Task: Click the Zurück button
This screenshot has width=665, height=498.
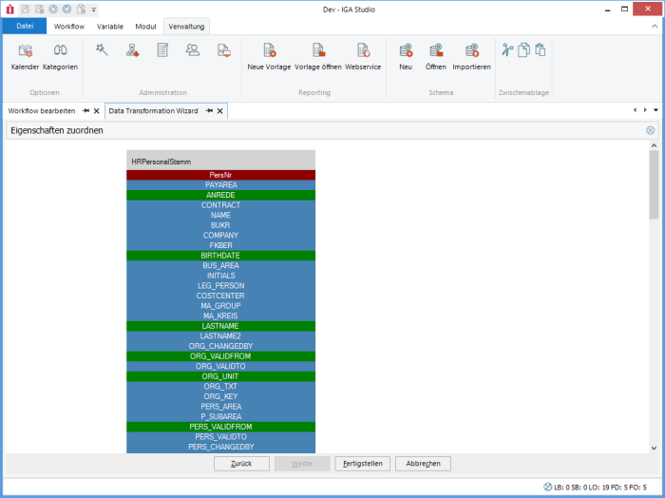Action: tap(241, 464)
